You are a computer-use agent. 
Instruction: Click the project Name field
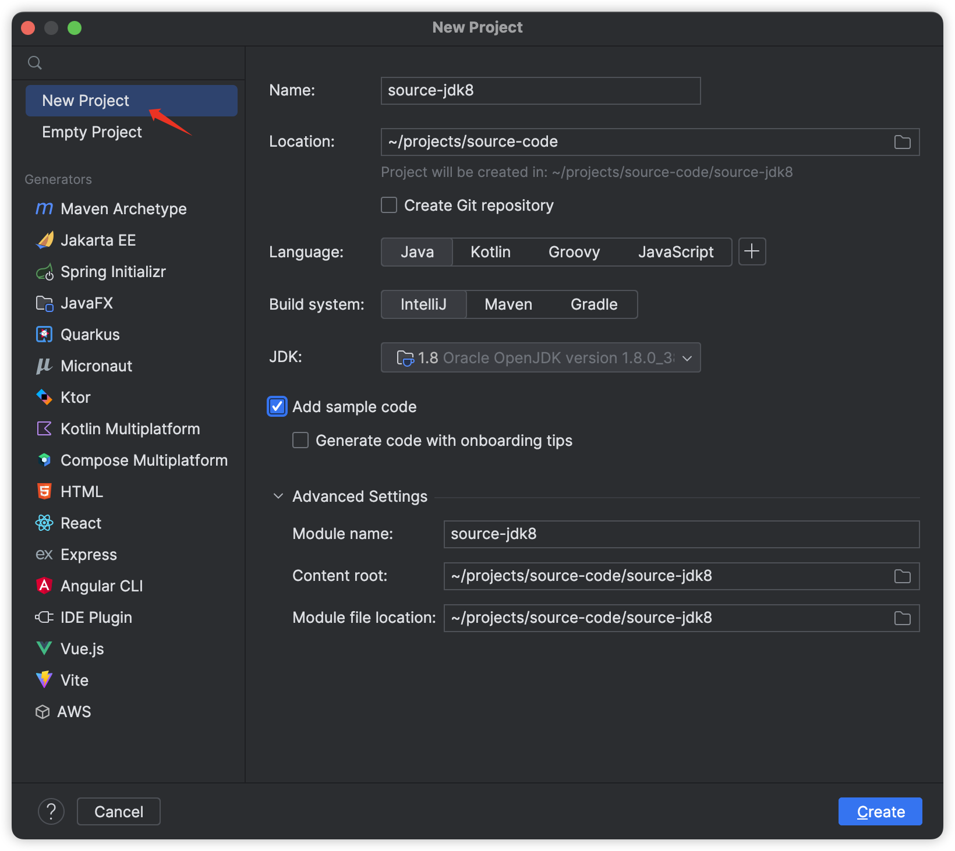[x=540, y=91]
